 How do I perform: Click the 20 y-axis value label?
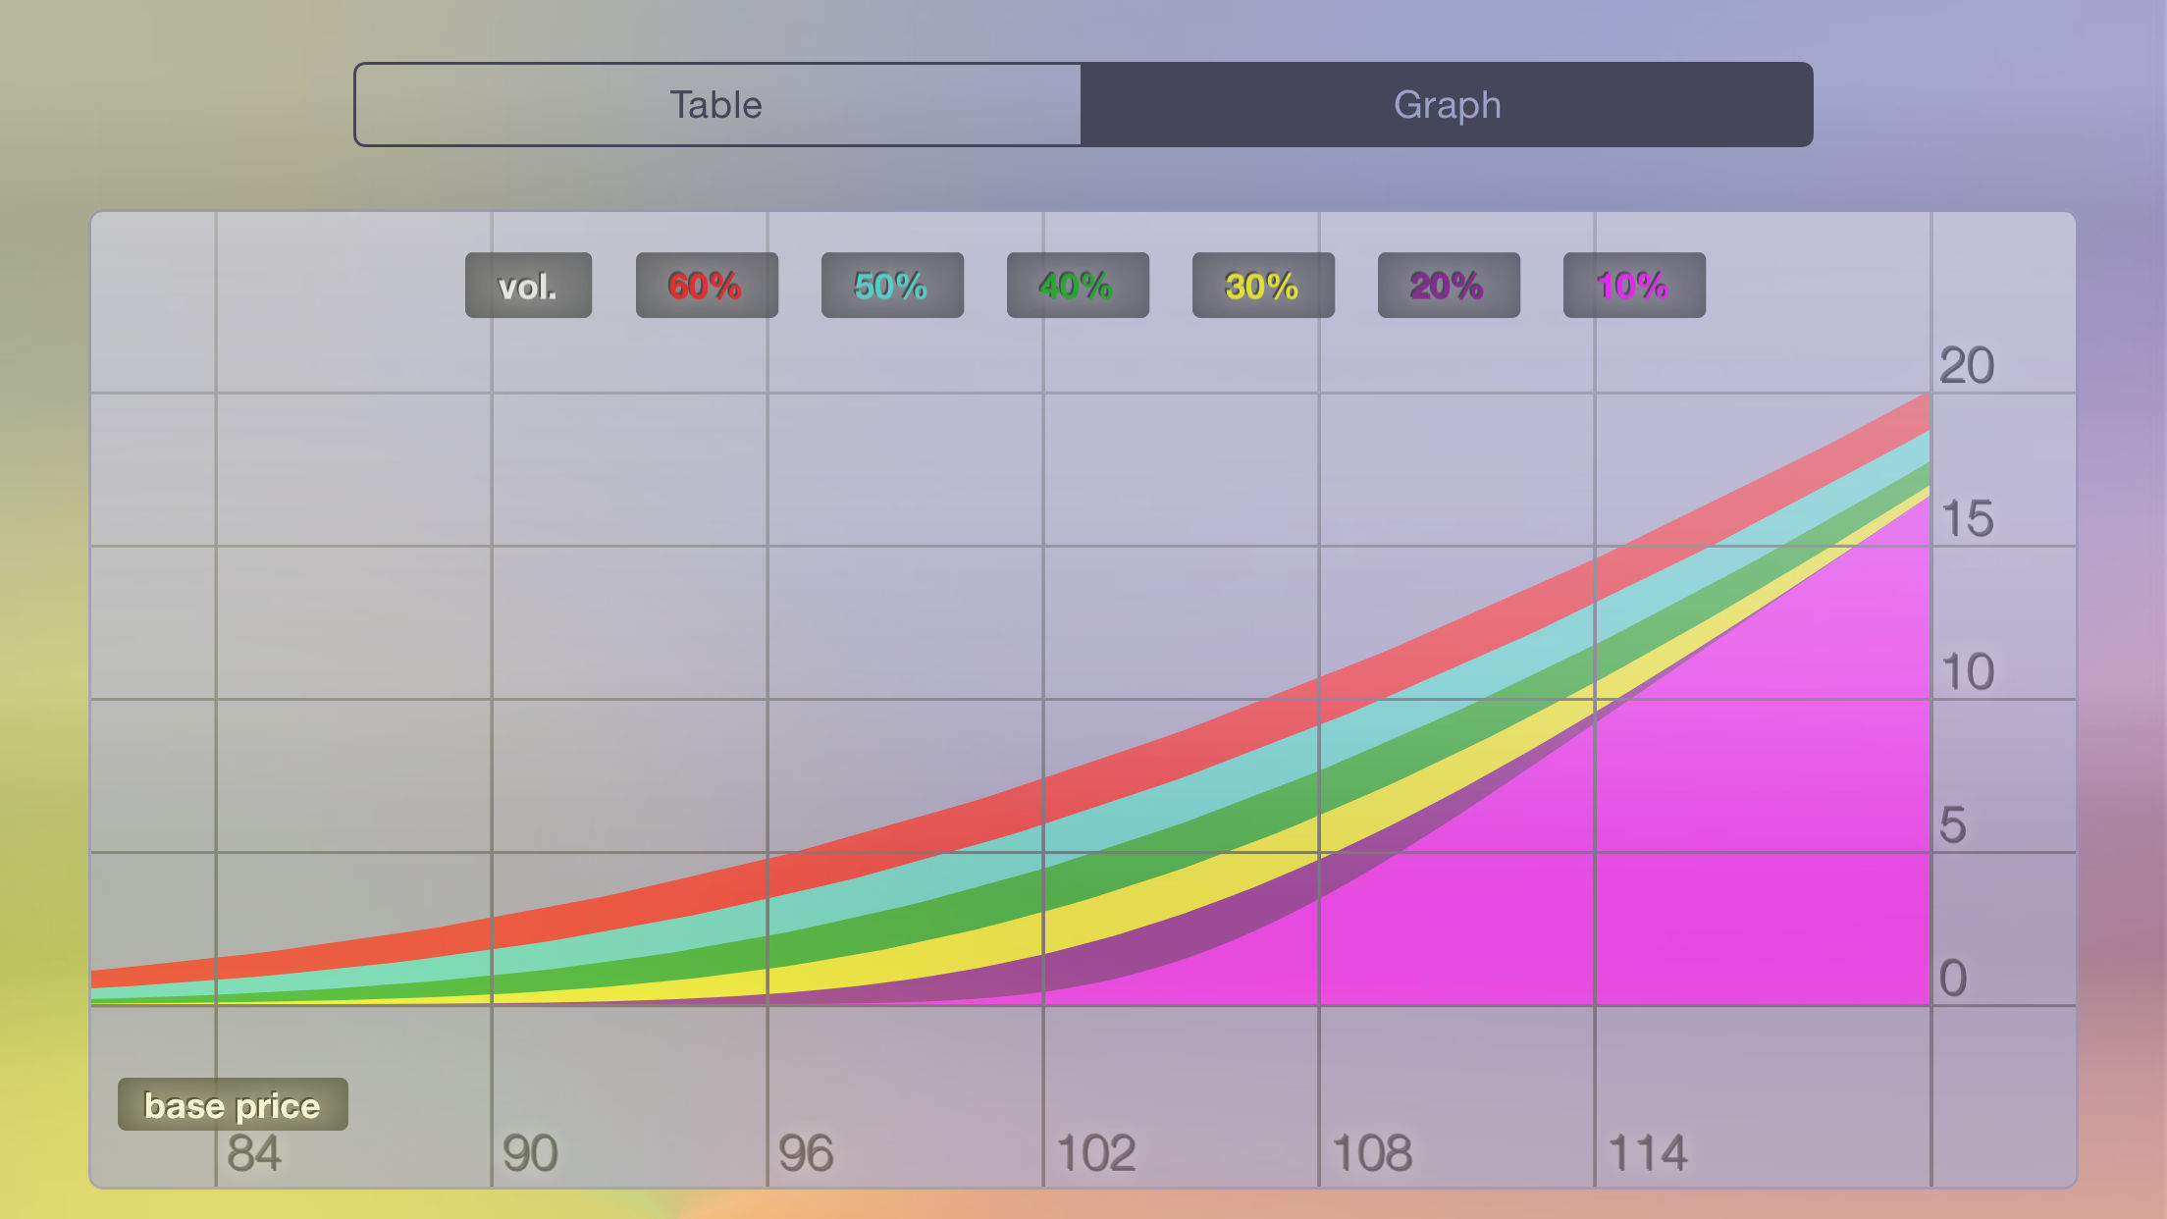[1967, 366]
